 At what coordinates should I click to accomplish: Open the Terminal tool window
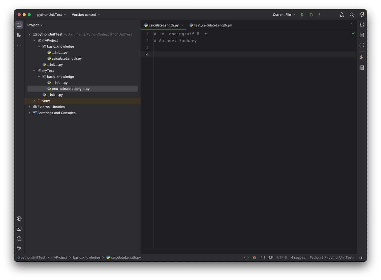pos(19,229)
